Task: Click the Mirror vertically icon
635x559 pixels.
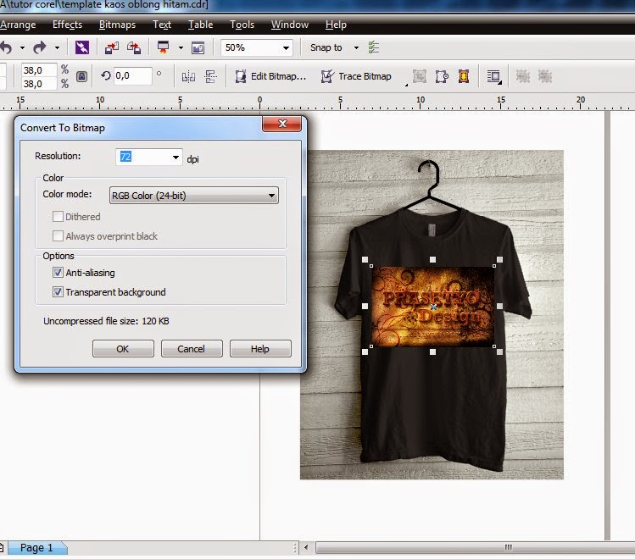Action: click(x=210, y=76)
